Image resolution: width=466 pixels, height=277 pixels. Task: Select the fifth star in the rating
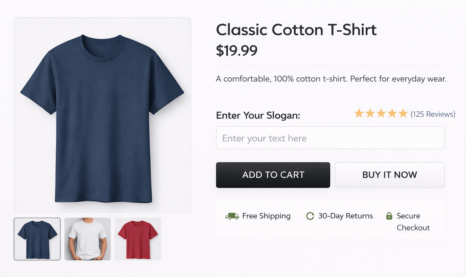click(403, 113)
